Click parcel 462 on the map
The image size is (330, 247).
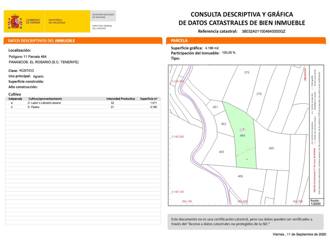[224, 124]
